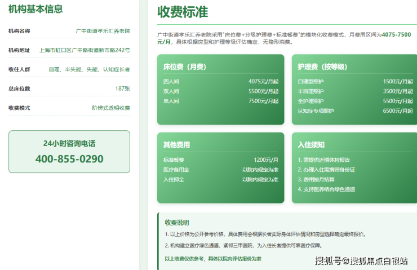The image size is (417, 270).
Task: Click the 床位费（月费）card title
Action: click(x=185, y=67)
